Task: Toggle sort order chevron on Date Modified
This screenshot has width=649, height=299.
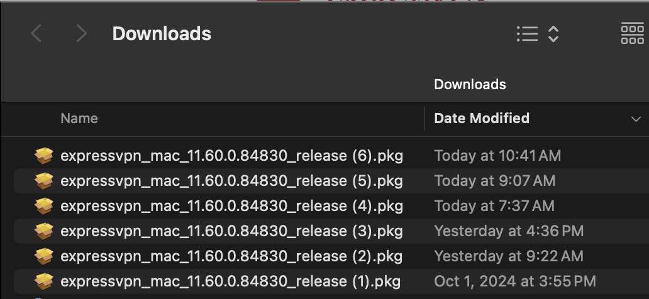Action: [635, 119]
